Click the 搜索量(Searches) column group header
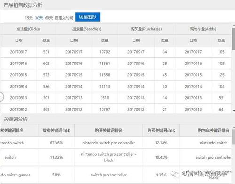The height and width of the screenshot is (184, 235). coord(86,29)
